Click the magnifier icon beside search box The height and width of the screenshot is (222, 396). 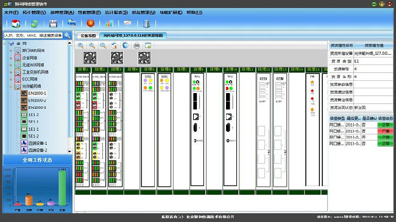pos(67,35)
